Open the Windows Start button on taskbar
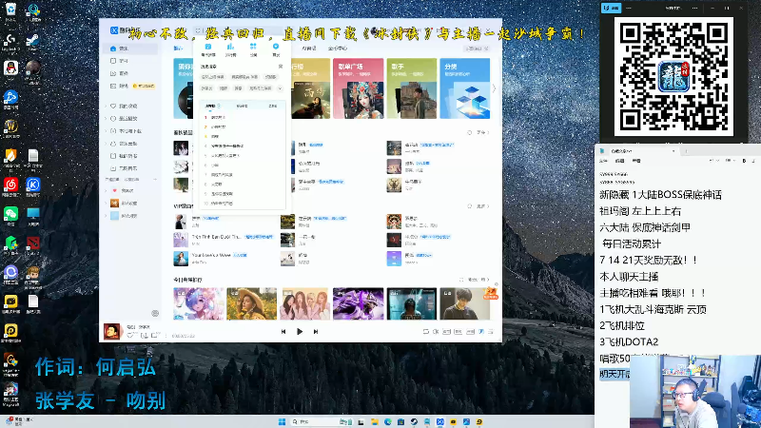Image resolution: width=761 pixels, height=428 pixels. coord(282,421)
